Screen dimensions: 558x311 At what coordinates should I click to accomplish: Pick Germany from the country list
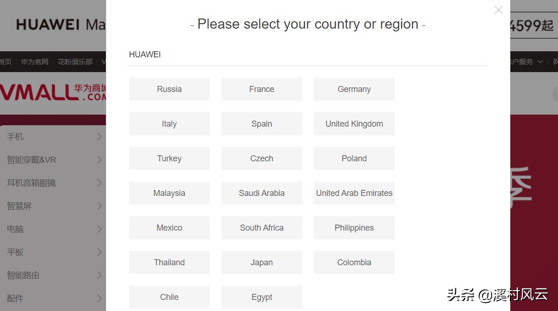coord(354,89)
